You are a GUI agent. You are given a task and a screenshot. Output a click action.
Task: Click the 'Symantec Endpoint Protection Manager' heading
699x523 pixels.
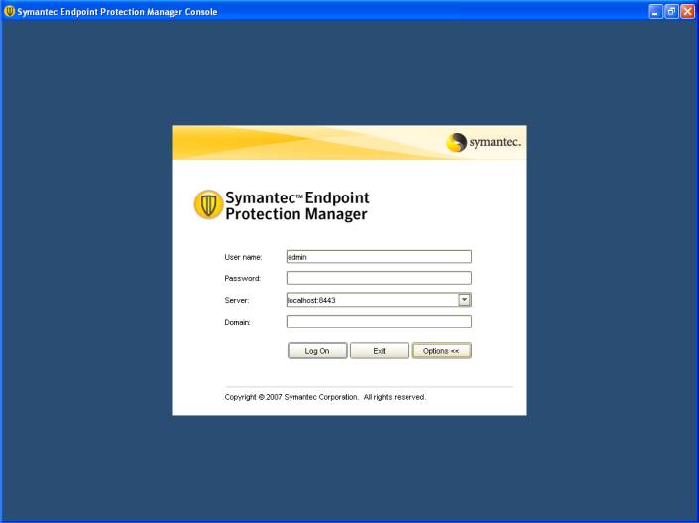[x=297, y=205]
